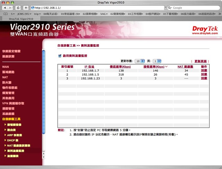Open Traffic Graph submenu item

pyautogui.click(x=13, y=156)
